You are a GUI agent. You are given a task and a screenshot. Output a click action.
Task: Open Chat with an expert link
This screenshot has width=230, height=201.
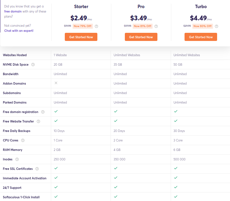[19, 31]
